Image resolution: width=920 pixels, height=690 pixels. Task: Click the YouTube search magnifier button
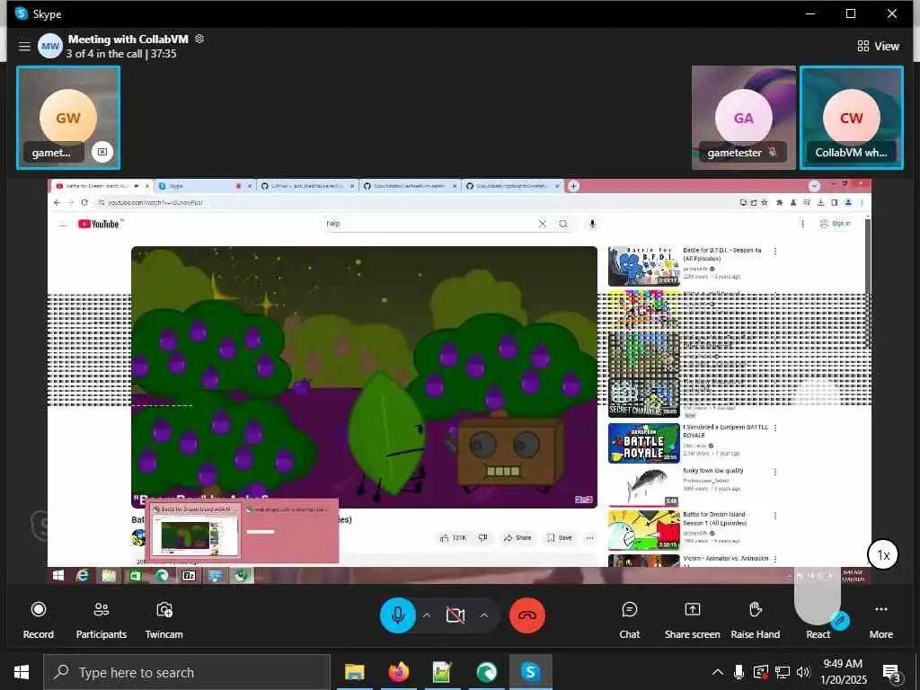tap(563, 224)
